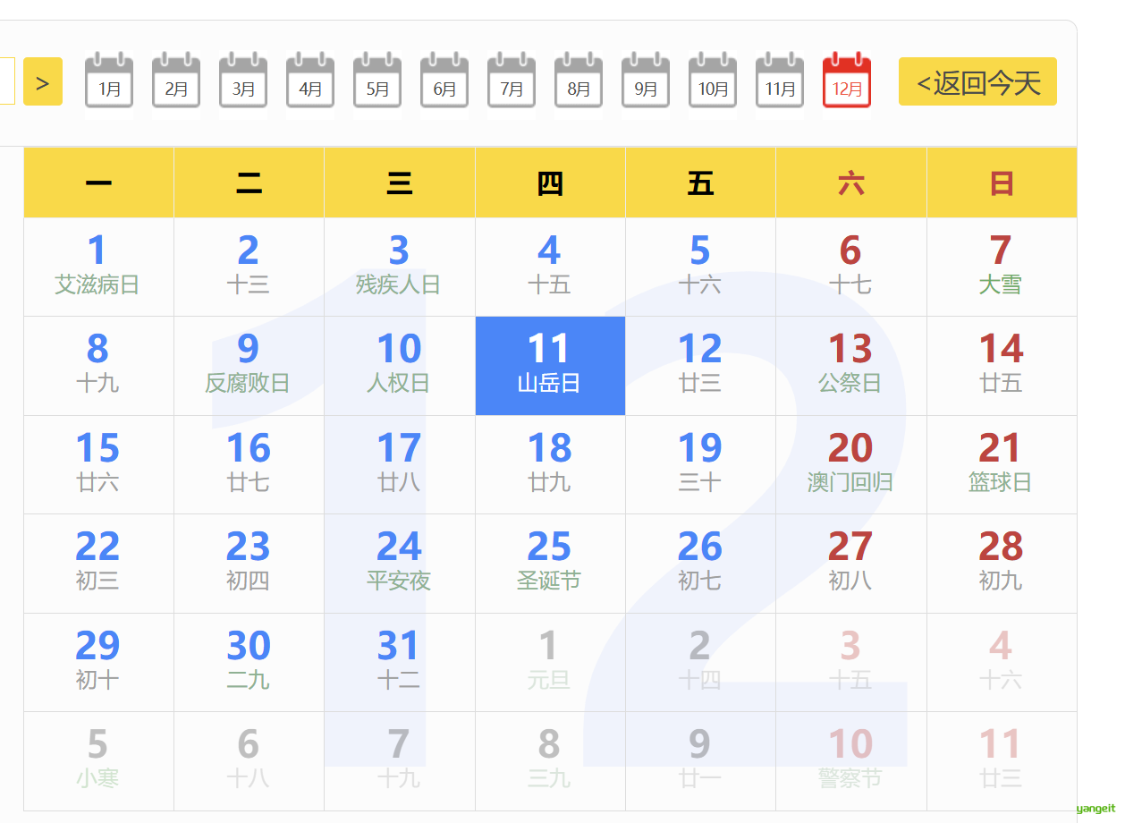Click December 20 澳门回归

(850, 463)
